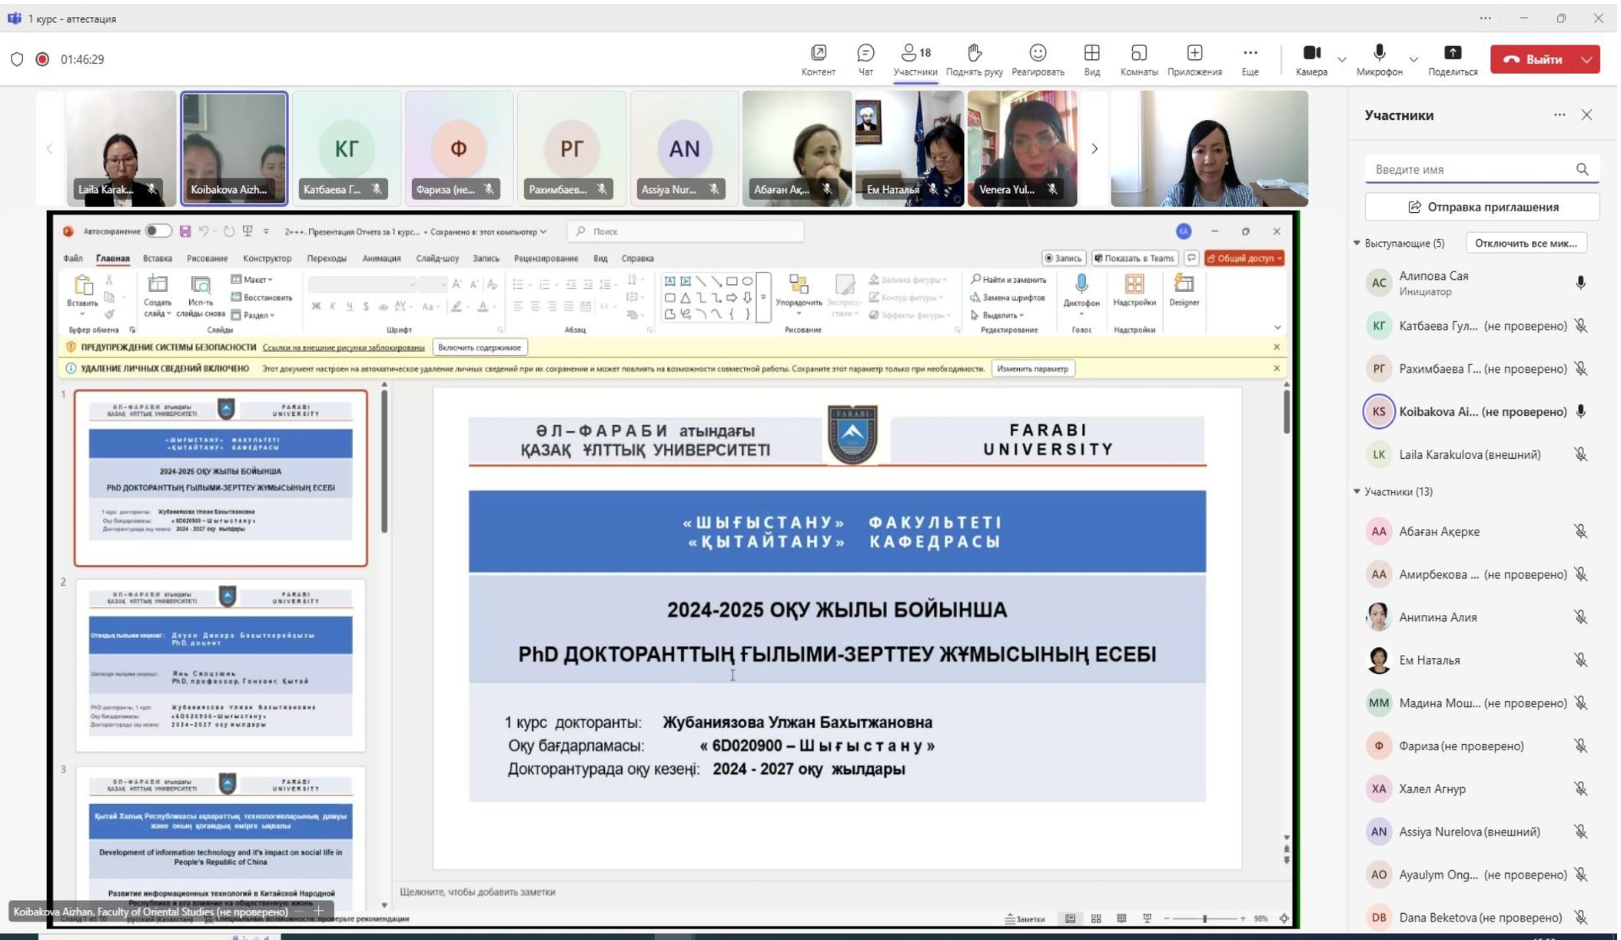Click the Participants icon showing 18
The height and width of the screenshot is (940, 1621).
pos(917,59)
